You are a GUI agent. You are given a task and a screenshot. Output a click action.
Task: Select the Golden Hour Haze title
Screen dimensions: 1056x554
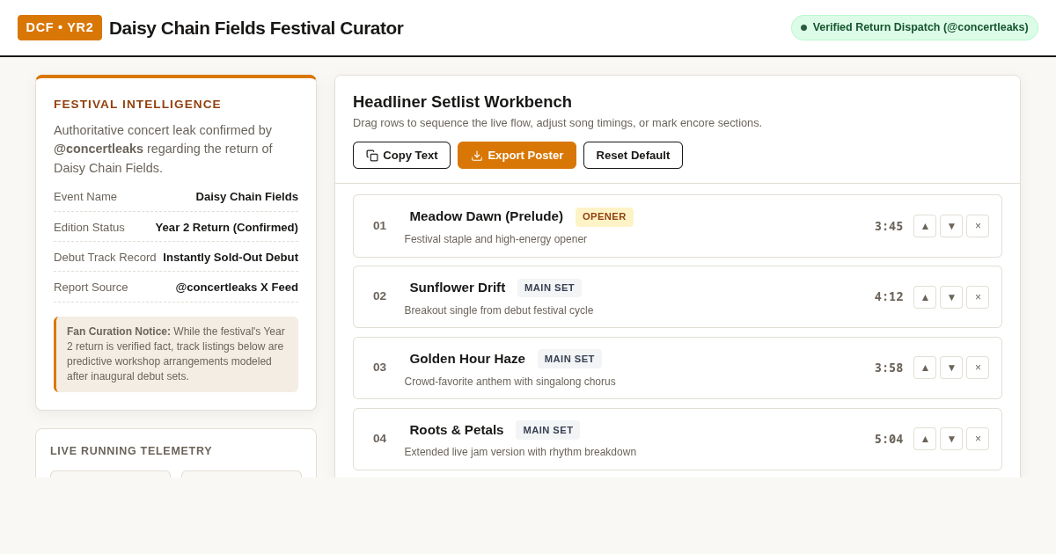pos(467,359)
